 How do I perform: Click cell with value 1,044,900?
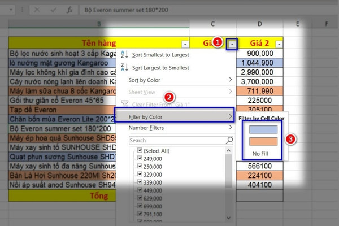coord(260,63)
